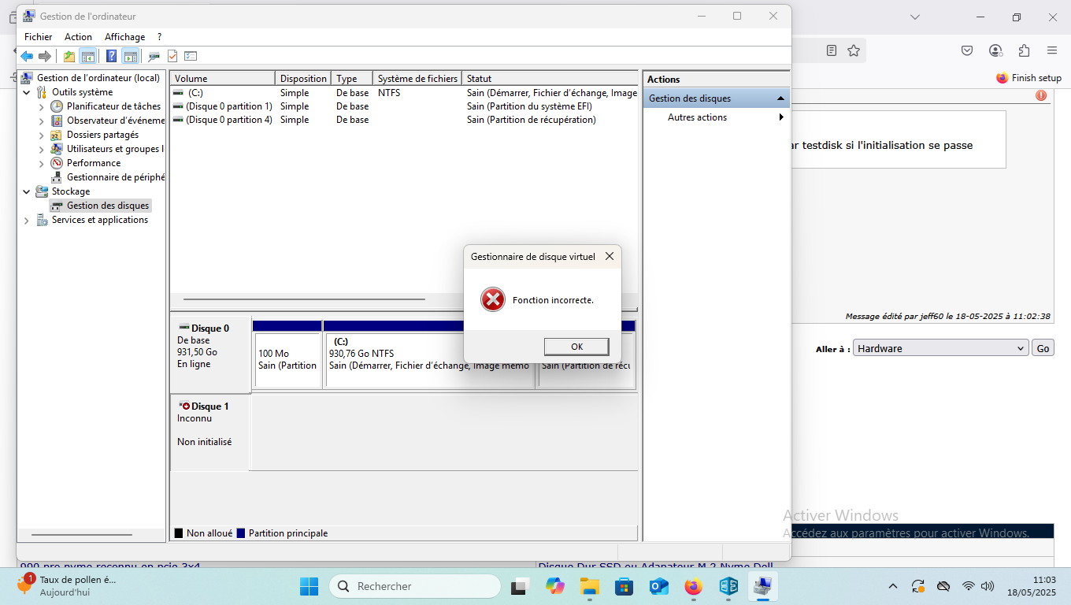Viewport: 1071px width, 605px height.
Task: Open the Affichage menu
Action: click(x=124, y=37)
